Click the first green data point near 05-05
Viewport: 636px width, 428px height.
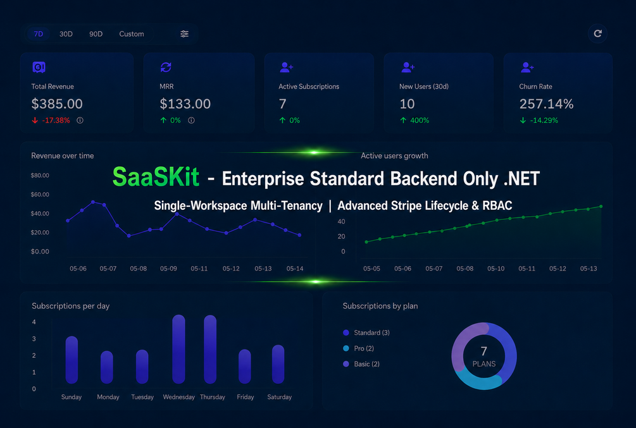[366, 242]
